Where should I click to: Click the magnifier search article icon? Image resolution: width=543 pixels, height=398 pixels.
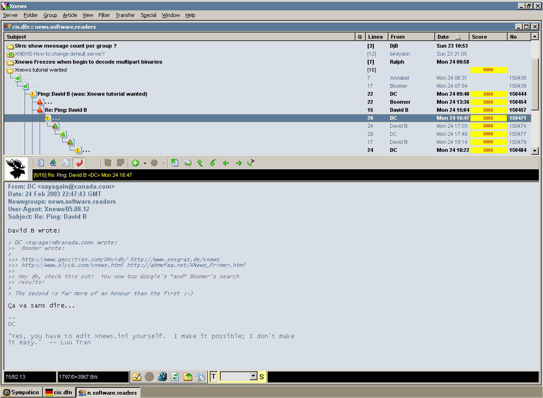pos(66,163)
